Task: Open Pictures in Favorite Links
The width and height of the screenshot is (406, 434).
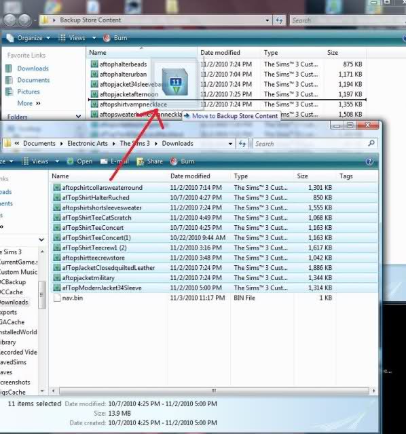Action: click(29, 92)
